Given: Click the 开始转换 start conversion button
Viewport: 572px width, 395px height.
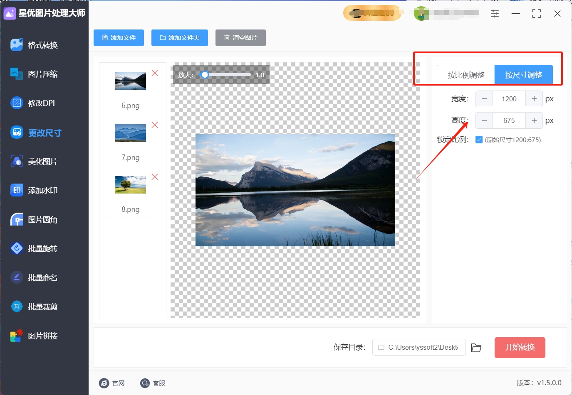Looking at the screenshot, I should [x=520, y=348].
